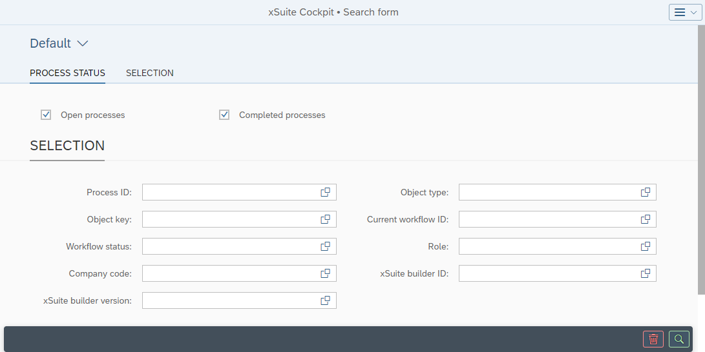Click the value help icon for Process ID
This screenshot has width=705, height=352.
(326, 192)
